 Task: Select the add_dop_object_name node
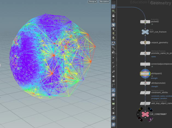coord(145,103)
